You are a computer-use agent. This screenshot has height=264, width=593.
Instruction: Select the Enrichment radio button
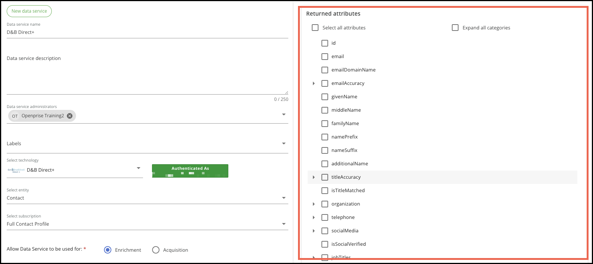coord(108,250)
